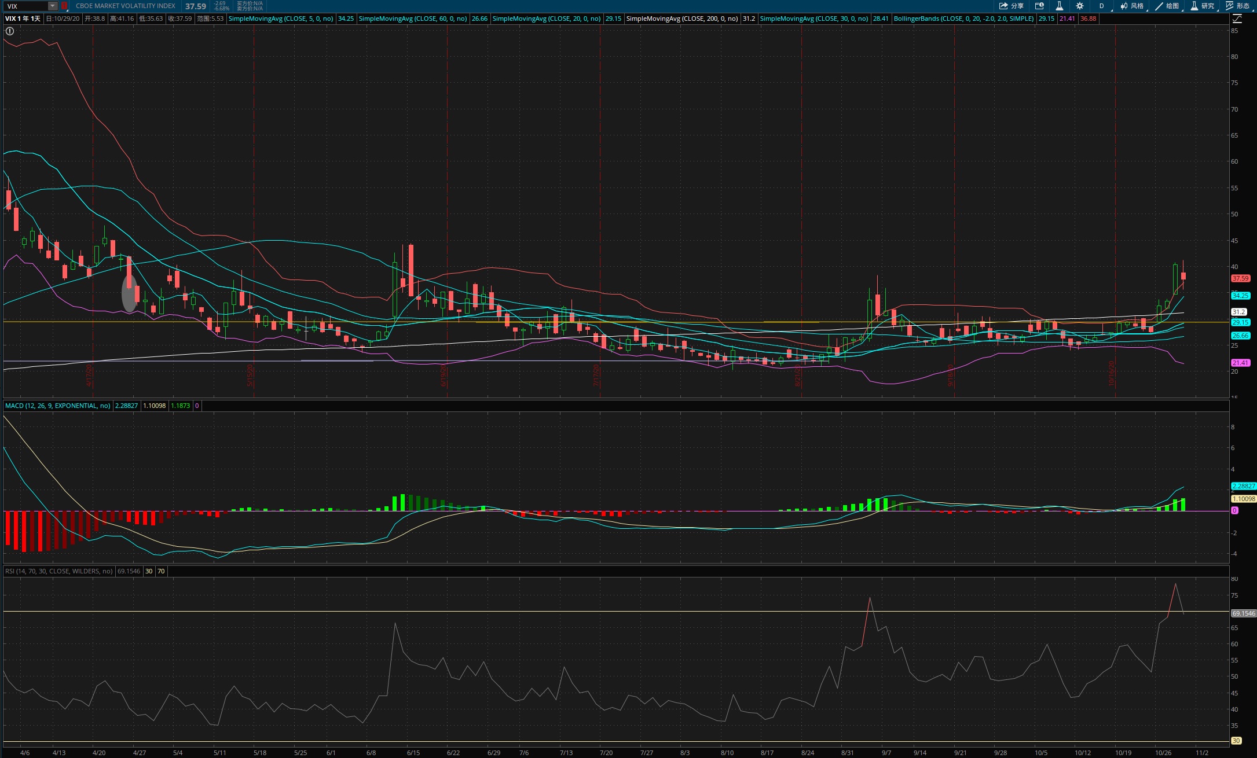1257x758 pixels.
Task: Click the Bollinger upper value 36.88
Action: [x=1088, y=19]
